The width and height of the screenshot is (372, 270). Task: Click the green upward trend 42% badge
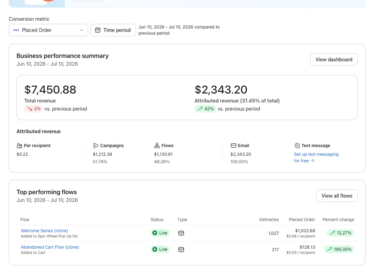pyautogui.click(x=205, y=109)
